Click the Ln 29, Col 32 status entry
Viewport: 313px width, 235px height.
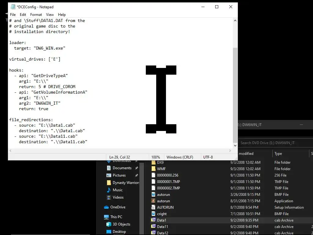coord(120,157)
